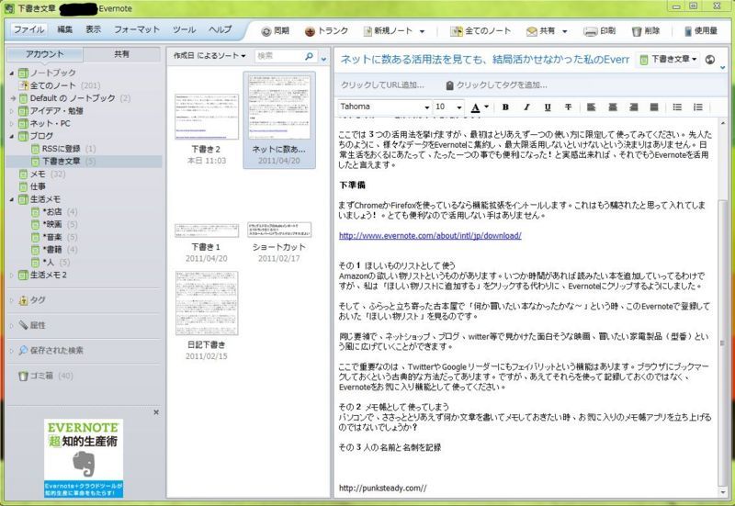Image resolution: width=735 pixels, height=506 pixels.
Task: Toggle italic formatting
Action: coord(526,107)
